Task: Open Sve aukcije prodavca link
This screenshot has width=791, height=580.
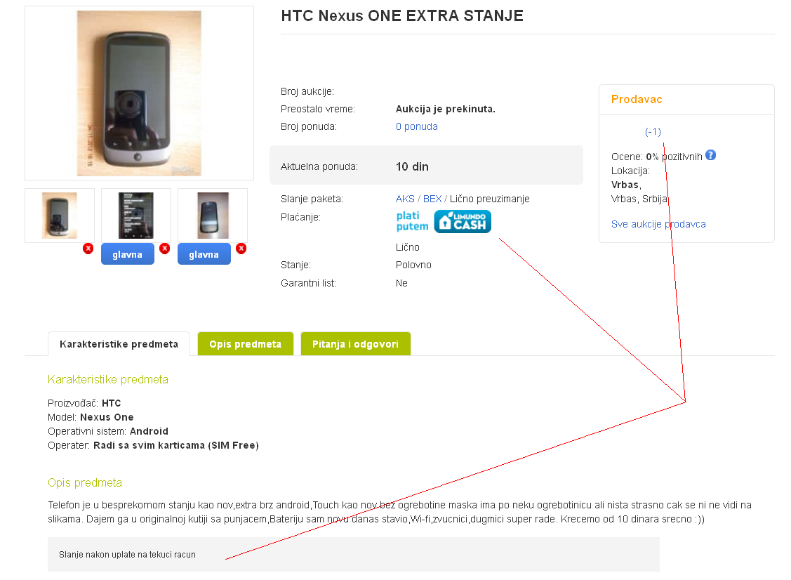Action: 658,224
